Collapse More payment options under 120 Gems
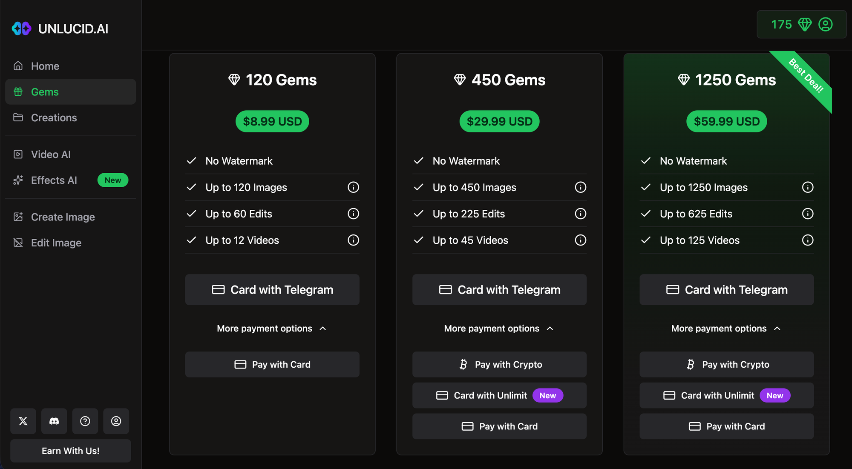852x469 pixels. 272,329
